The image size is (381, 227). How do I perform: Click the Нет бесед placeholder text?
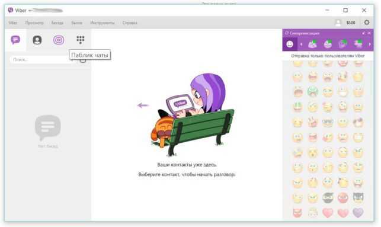(x=47, y=146)
